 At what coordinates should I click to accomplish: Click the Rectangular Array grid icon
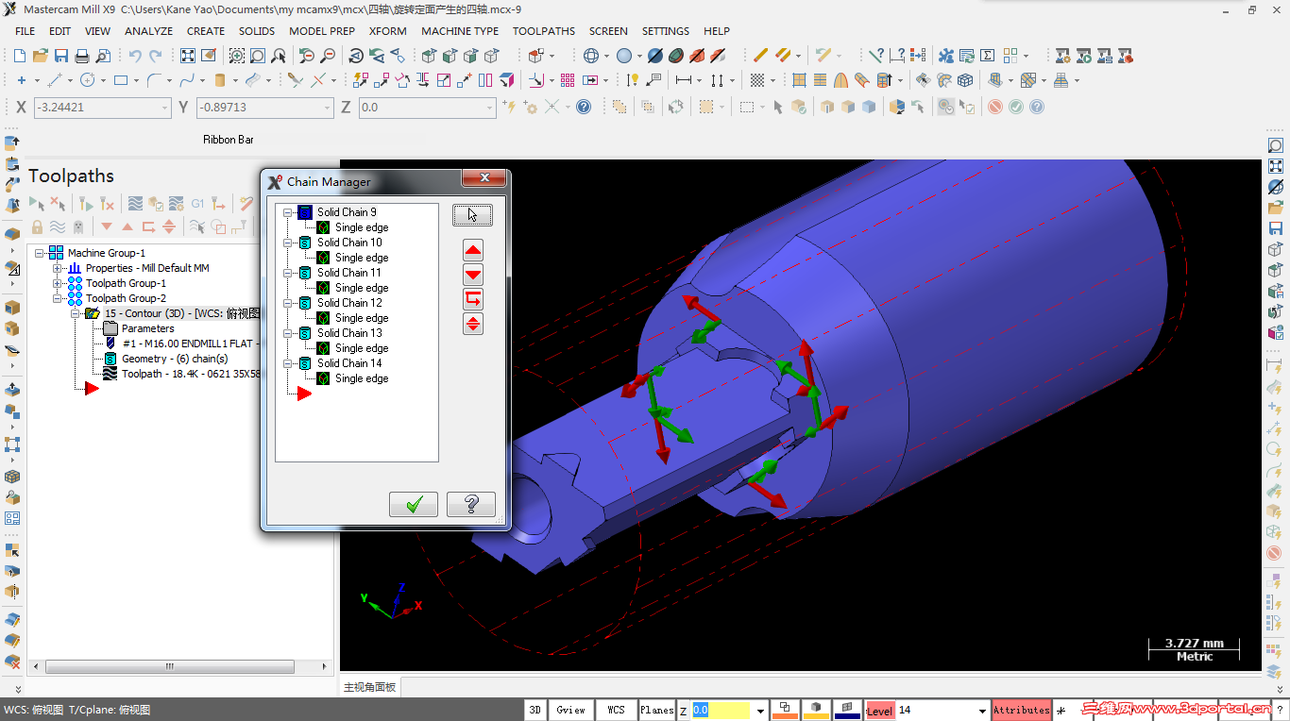[568, 80]
